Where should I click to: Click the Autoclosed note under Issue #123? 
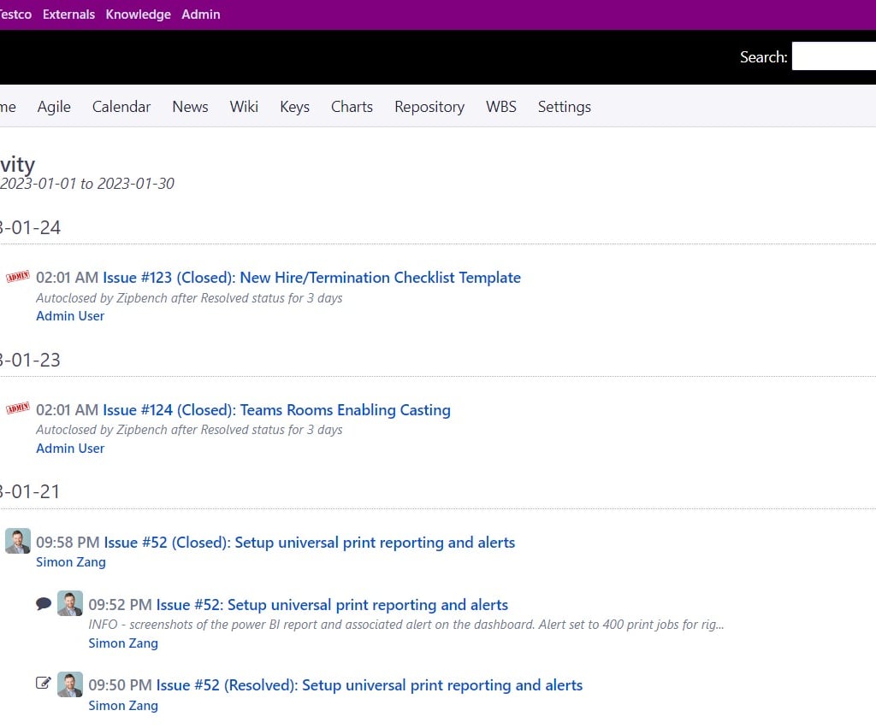click(189, 298)
